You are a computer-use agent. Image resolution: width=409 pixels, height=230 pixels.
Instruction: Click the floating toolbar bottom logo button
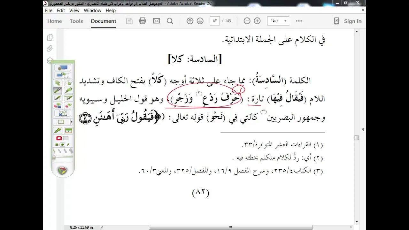click(63, 170)
